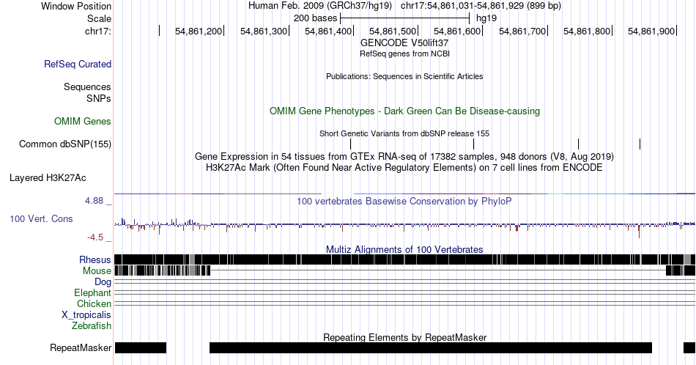Viewport: 696px width, 365px height.
Task: Click the long central RepeatMasker block
Action: click(x=431, y=347)
